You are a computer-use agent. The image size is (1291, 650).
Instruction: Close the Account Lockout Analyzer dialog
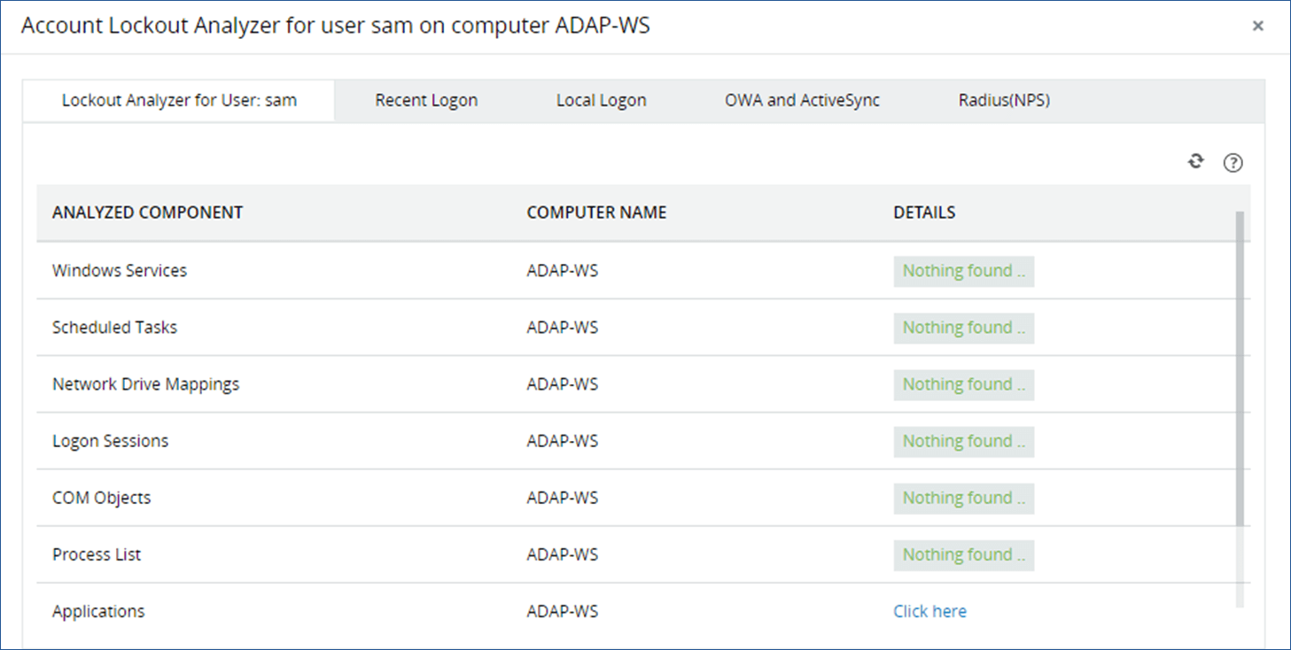pyautogui.click(x=1257, y=27)
